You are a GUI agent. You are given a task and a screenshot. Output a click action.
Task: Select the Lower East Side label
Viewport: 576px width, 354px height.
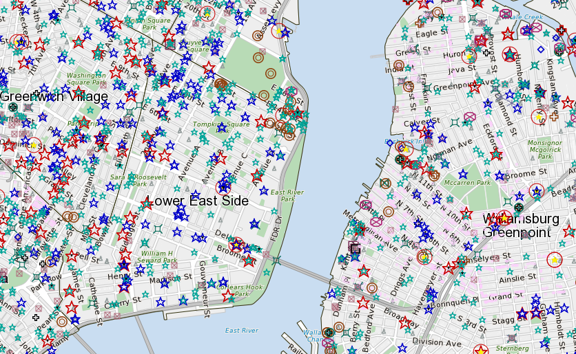197,201
